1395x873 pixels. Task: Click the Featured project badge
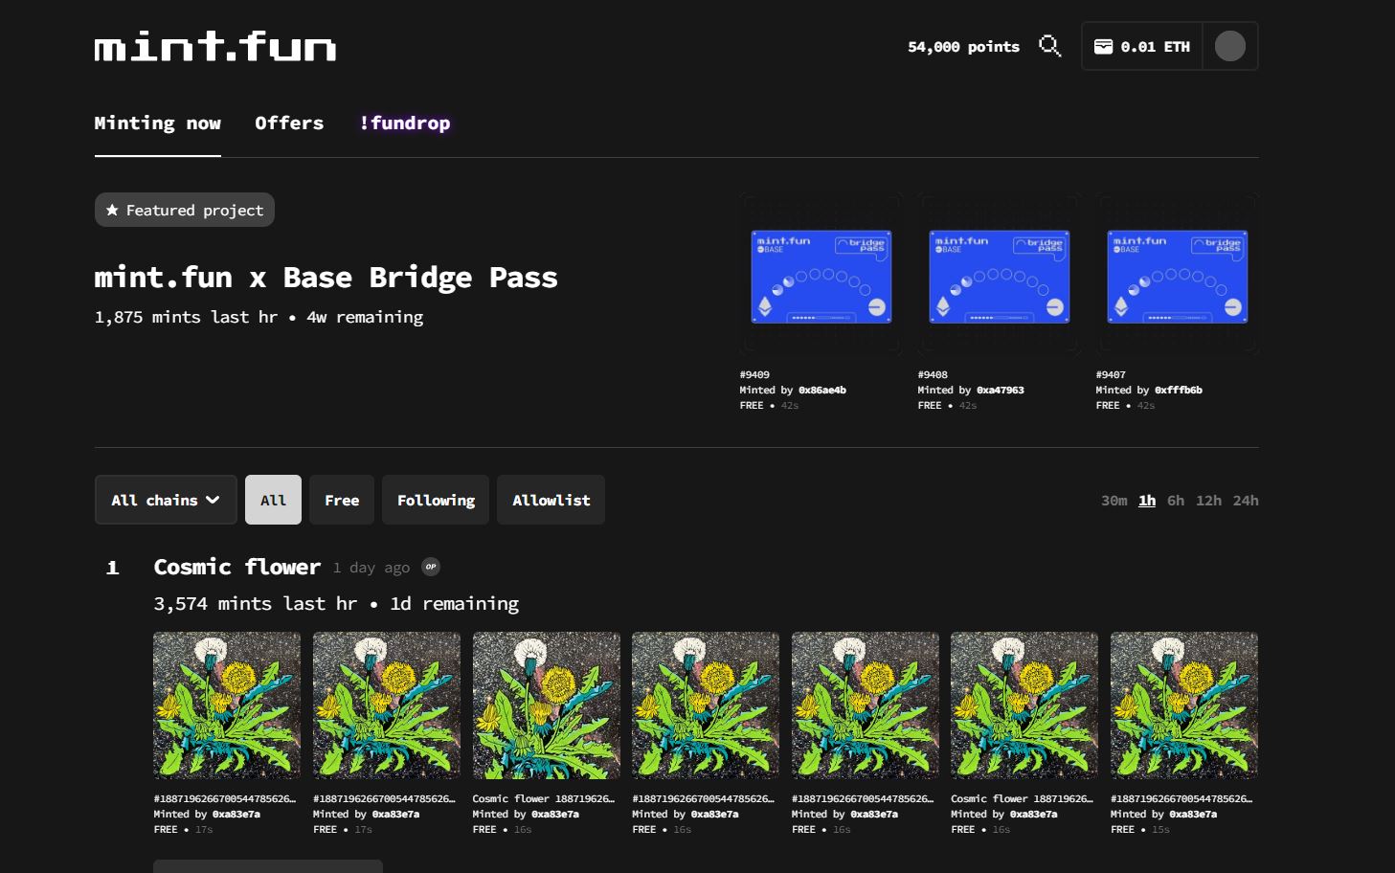(x=185, y=210)
